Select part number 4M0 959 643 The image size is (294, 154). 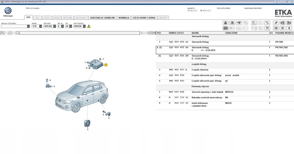[176, 81]
